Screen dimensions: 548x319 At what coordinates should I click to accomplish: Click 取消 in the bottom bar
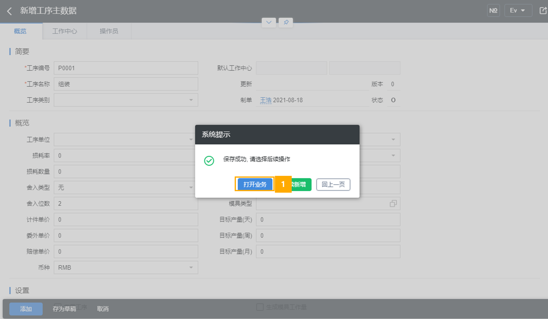(103, 309)
